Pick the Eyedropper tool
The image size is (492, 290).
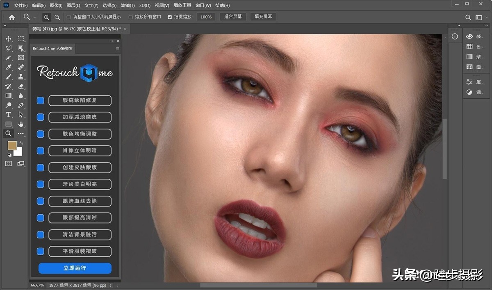[x=9, y=67]
